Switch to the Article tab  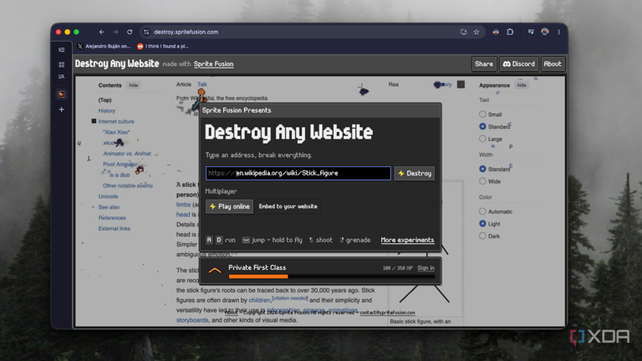(x=183, y=84)
